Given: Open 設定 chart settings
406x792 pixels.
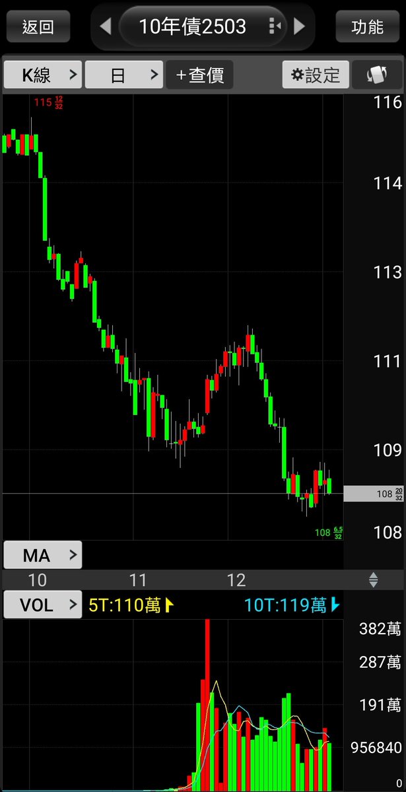Looking at the screenshot, I should 316,75.
